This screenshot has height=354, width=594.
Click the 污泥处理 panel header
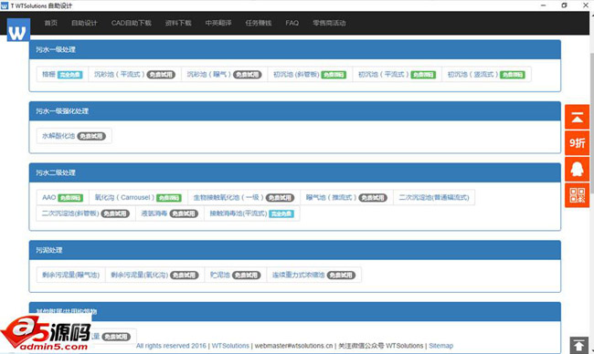295,250
